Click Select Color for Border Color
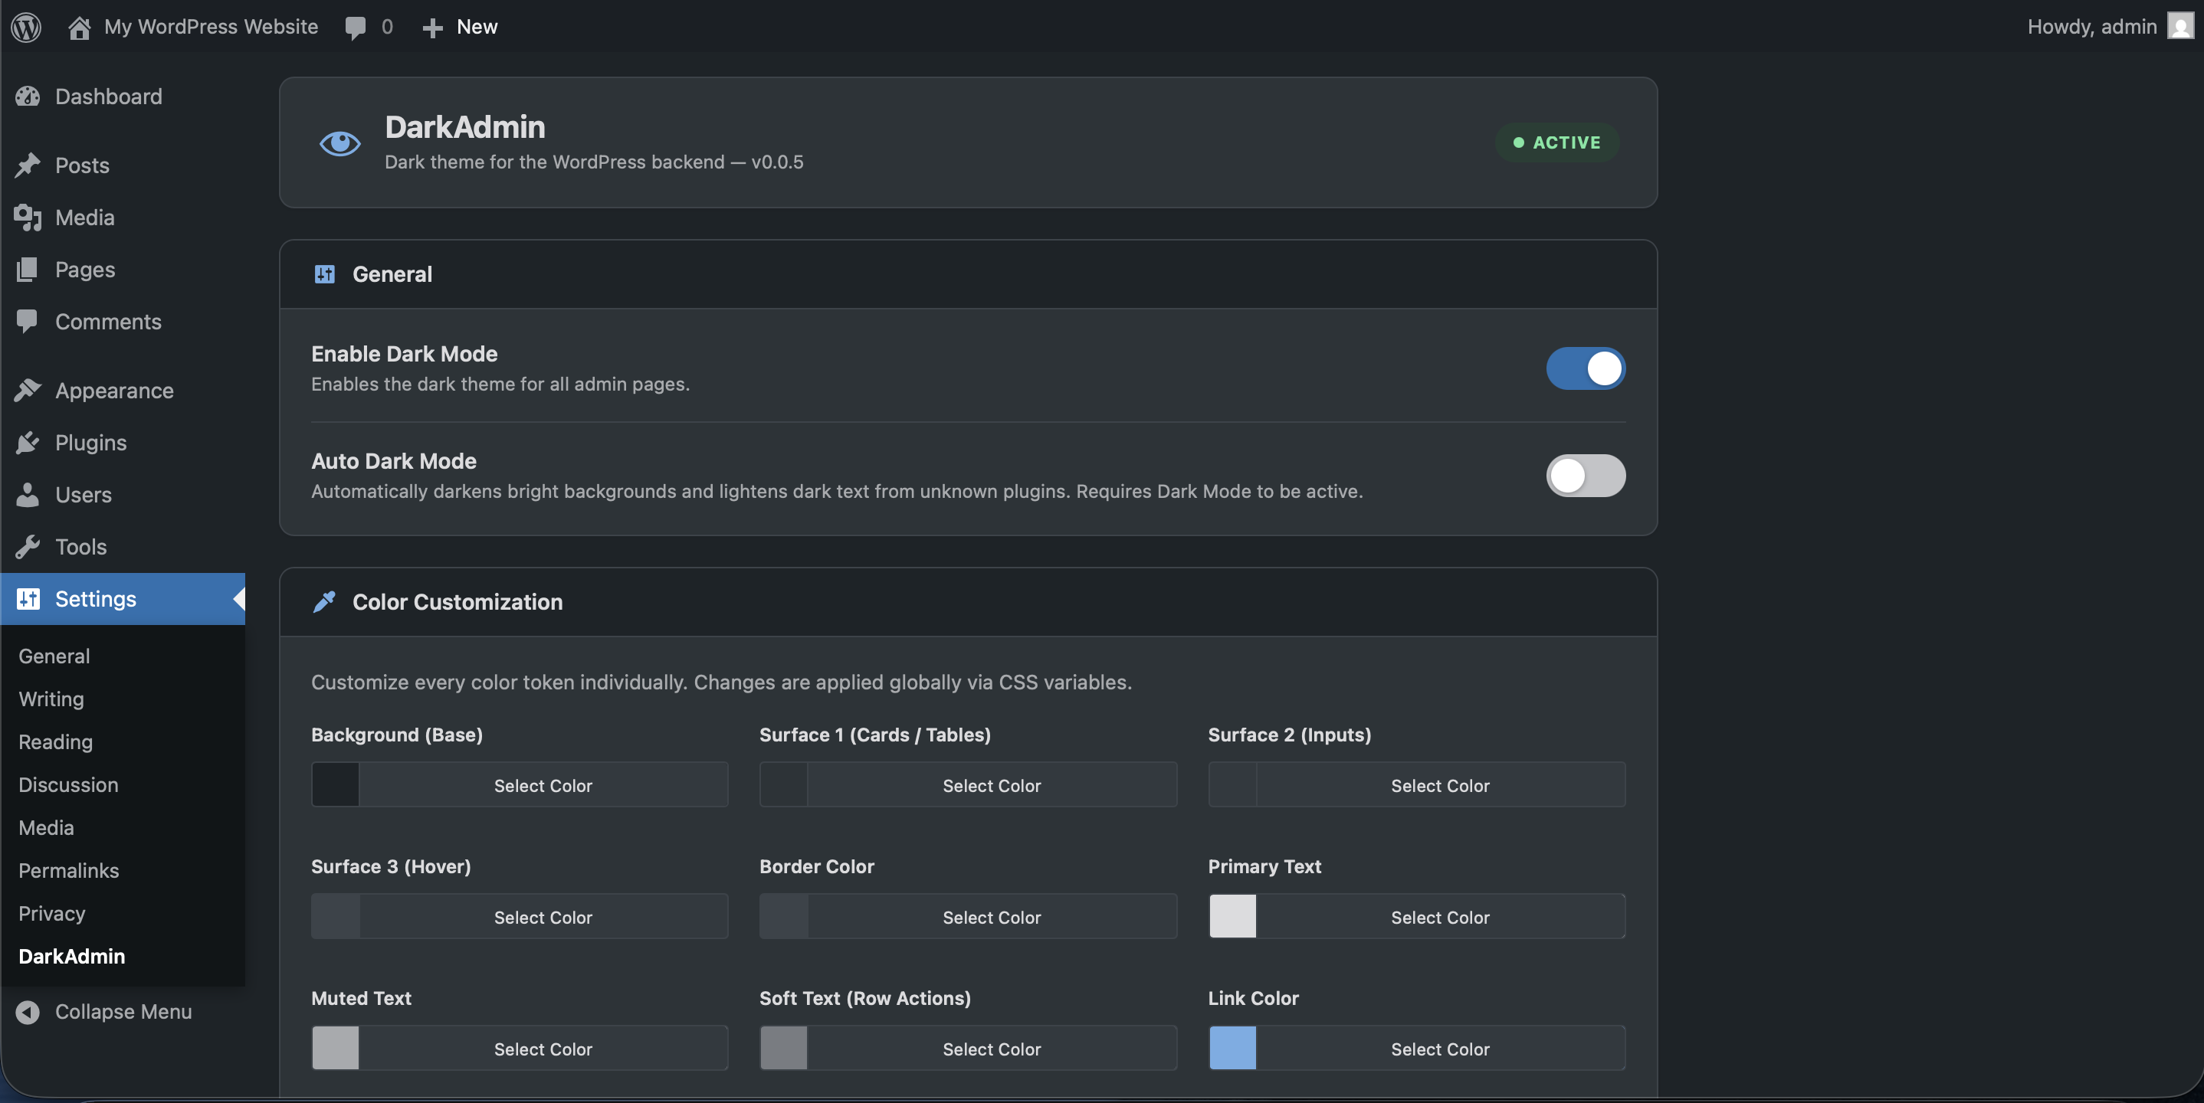Image resolution: width=2204 pixels, height=1103 pixels. point(991,917)
